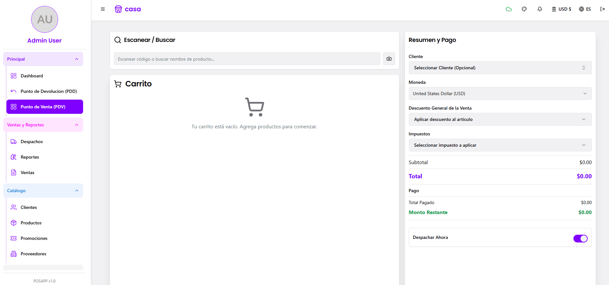Open the Despachos page
This screenshot has height=285, width=609.
(45, 142)
